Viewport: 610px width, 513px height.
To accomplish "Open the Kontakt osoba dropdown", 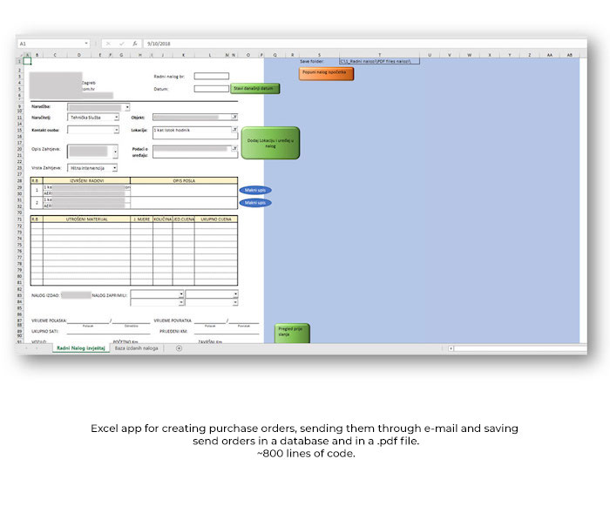I will (116, 130).
